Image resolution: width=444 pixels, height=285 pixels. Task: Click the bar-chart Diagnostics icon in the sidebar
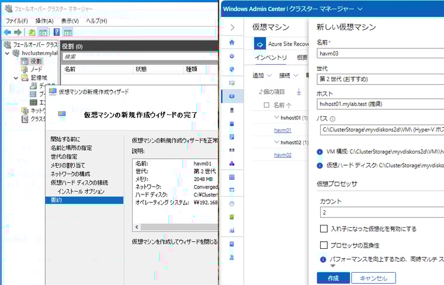[x=232, y=230]
